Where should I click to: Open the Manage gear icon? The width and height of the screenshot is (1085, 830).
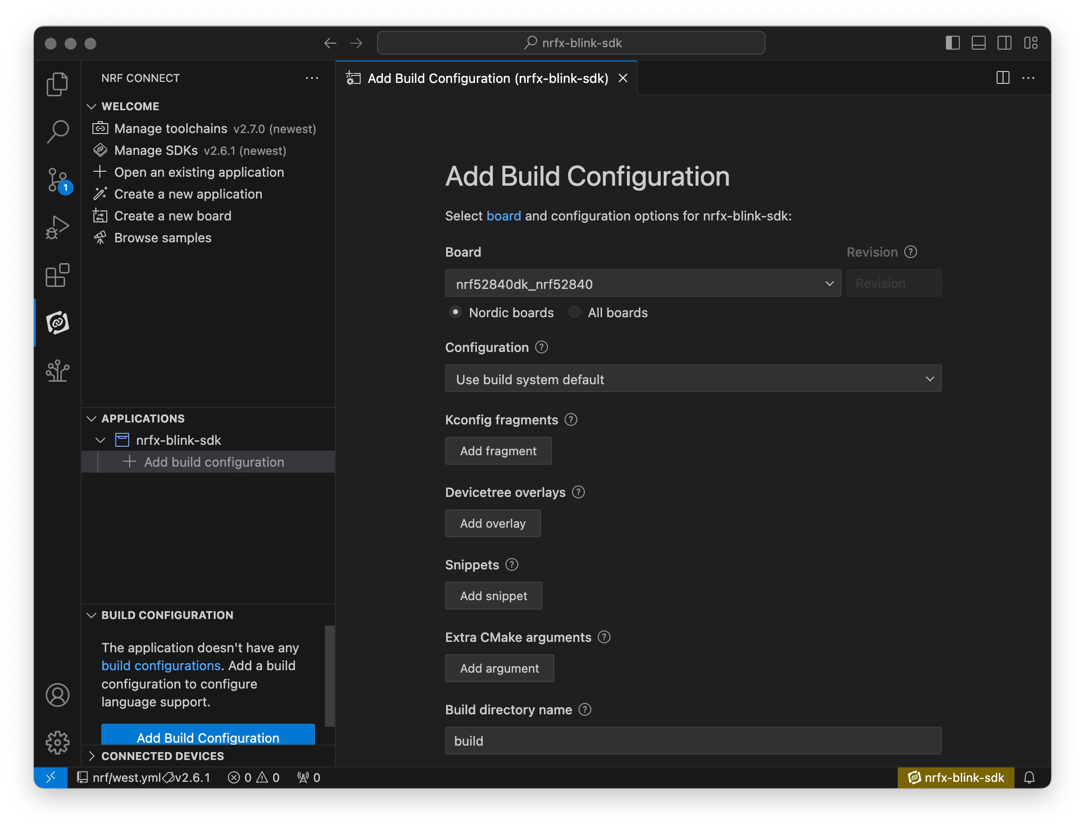[57, 742]
